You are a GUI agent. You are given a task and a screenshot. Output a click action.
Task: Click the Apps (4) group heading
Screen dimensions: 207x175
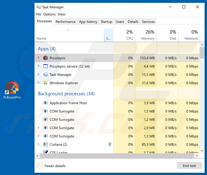[x=47, y=49]
